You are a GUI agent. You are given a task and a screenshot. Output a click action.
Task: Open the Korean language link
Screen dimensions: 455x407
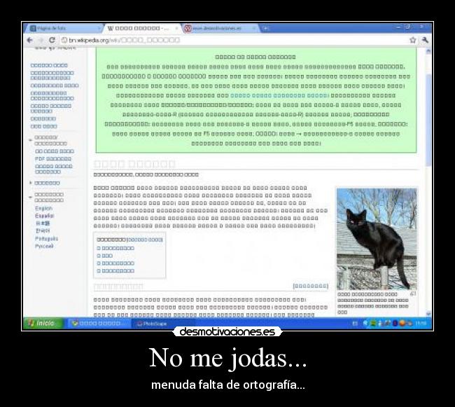43,230
